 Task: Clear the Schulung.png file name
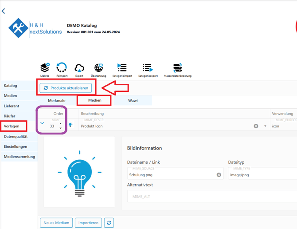pos(219,175)
